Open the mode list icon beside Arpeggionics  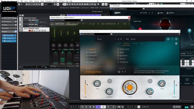pos(119,72)
